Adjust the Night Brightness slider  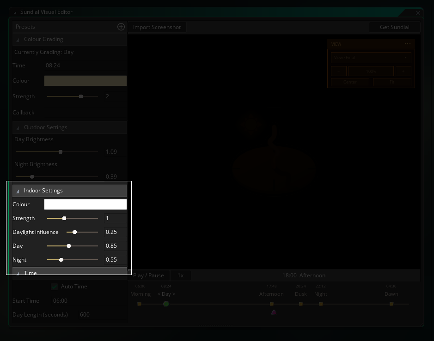coord(57,177)
